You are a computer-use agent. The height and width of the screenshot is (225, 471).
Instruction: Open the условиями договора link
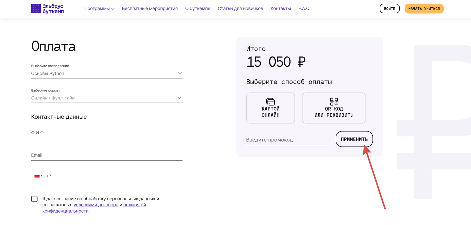tap(96, 205)
